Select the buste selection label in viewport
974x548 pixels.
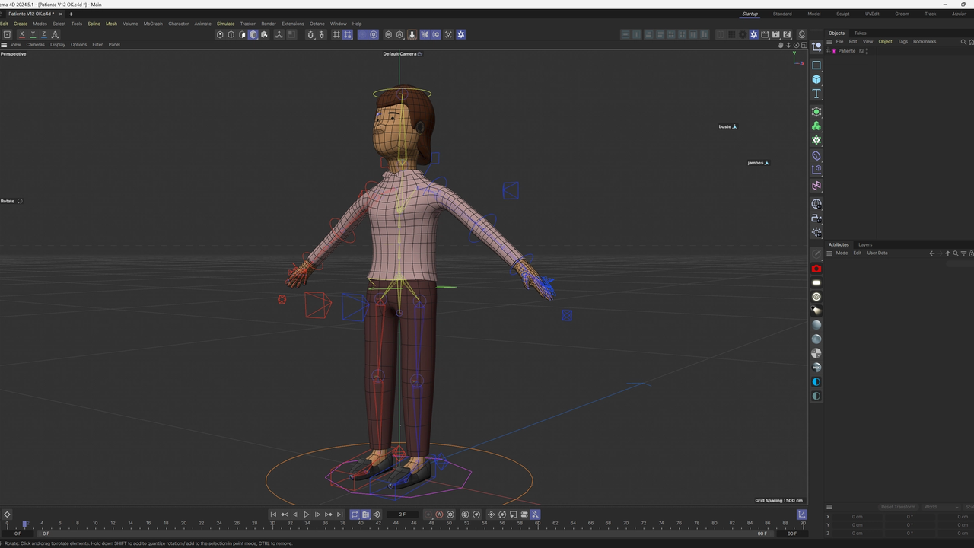724,126
